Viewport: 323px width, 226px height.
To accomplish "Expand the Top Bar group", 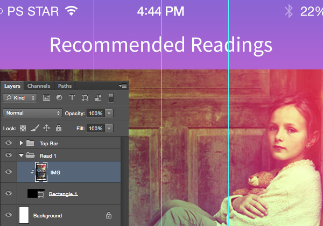I will pos(21,143).
